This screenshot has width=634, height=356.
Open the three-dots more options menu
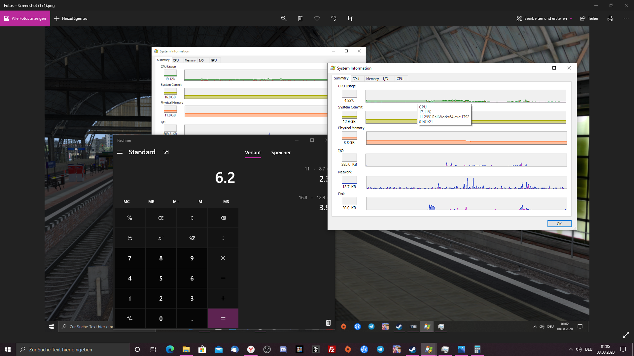click(626, 18)
